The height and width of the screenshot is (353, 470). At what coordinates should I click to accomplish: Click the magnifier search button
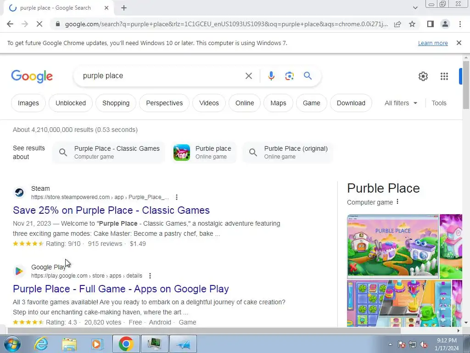(x=308, y=76)
